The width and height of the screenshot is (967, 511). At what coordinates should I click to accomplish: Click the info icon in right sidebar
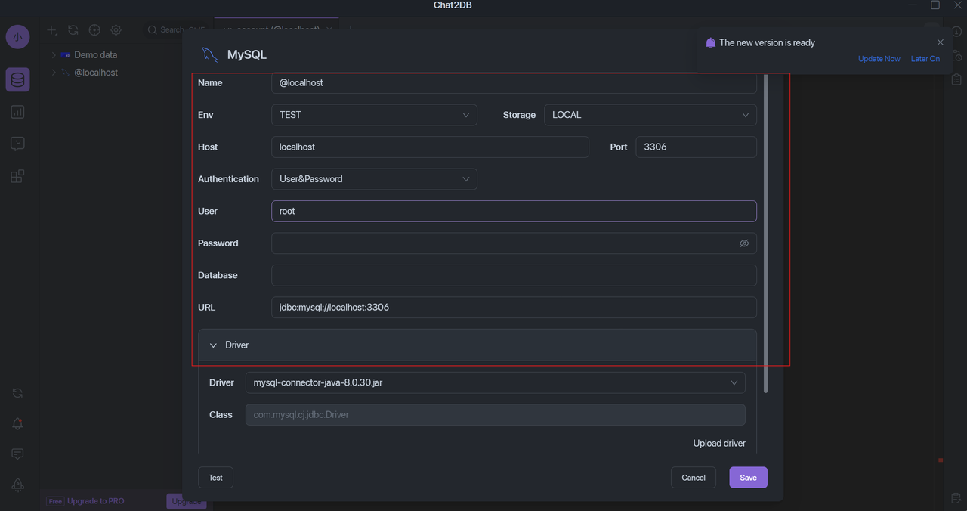pyautogui.click(x=956, y=31)
